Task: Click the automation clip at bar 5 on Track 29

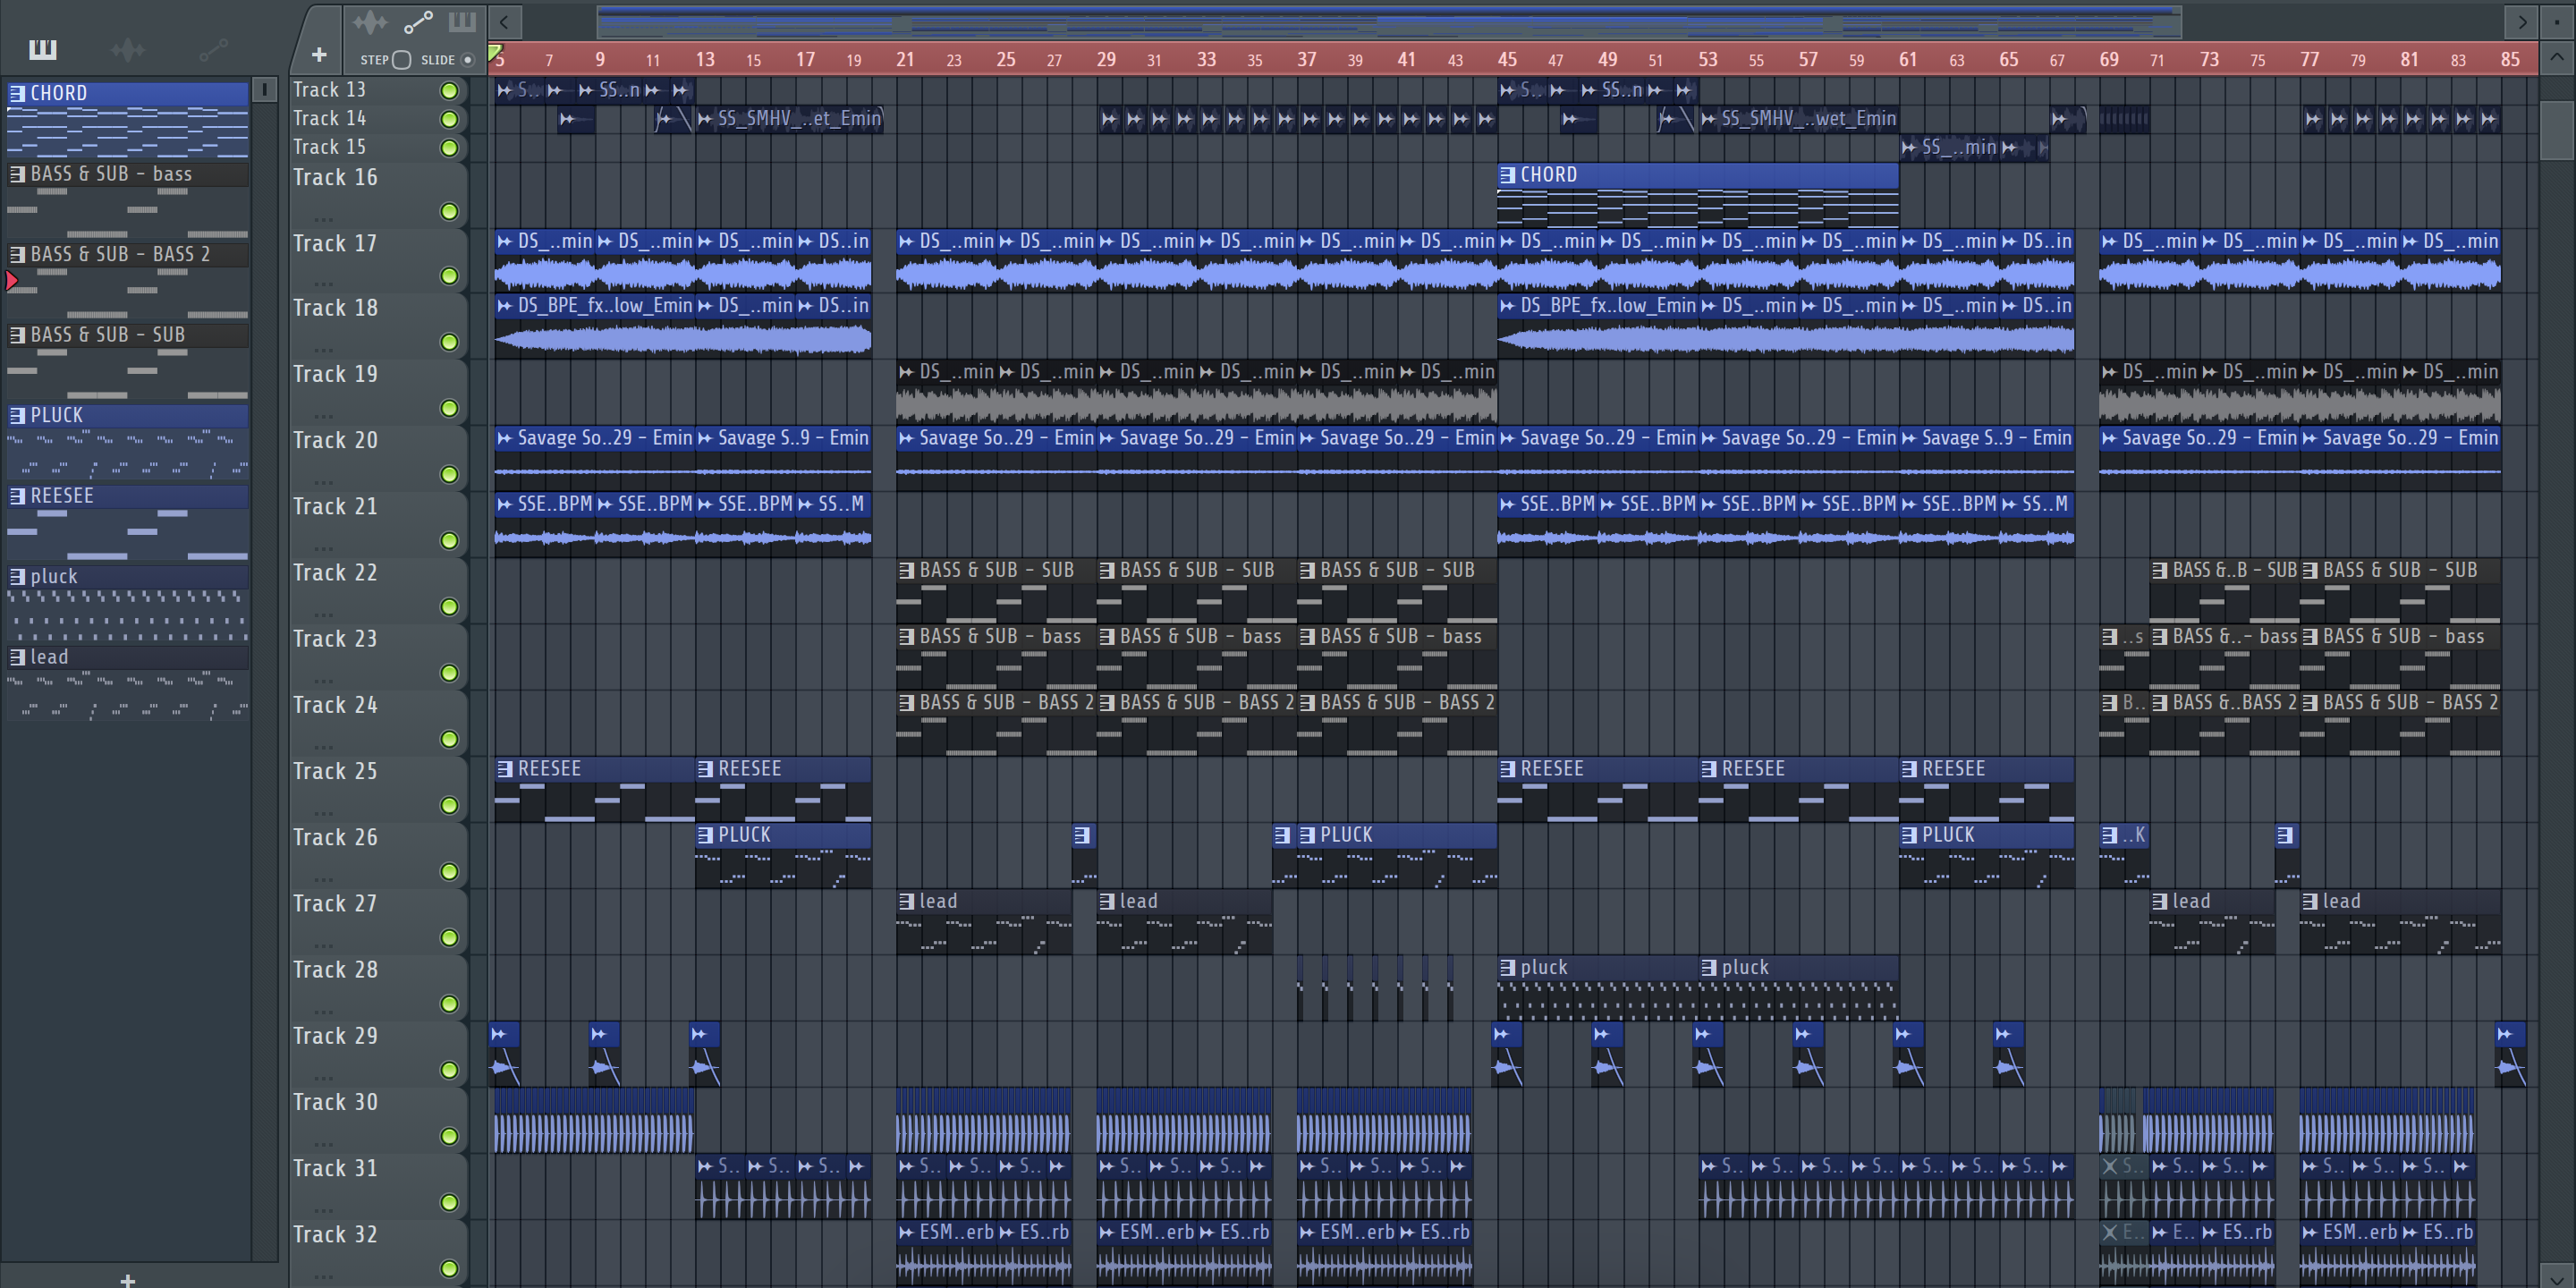Action: (x=505, y=1054)
